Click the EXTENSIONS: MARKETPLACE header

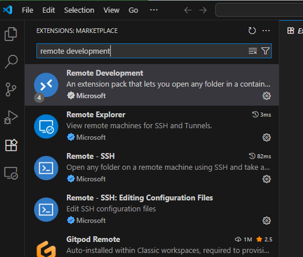point(77,31)
